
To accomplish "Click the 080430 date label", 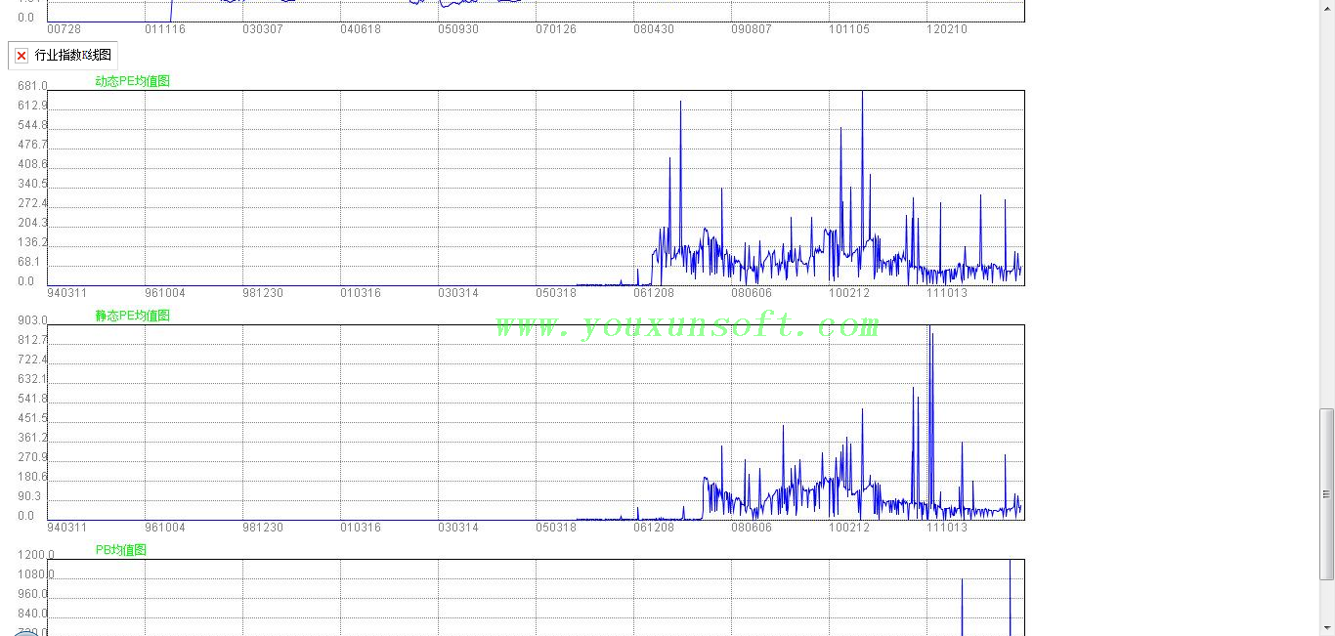I will (x=654, y=29).
